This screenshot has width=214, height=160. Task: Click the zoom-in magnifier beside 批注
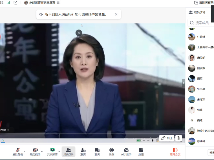(x=178, y=138)
